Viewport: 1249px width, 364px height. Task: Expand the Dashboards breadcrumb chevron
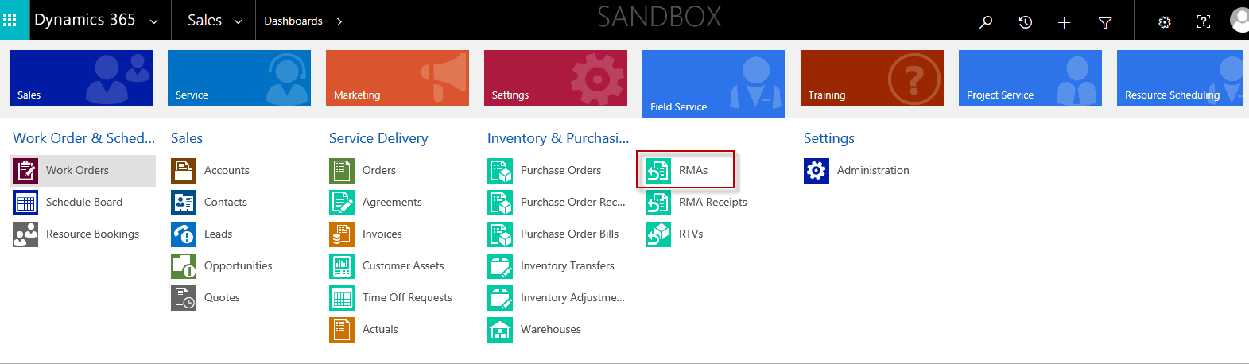339,21
